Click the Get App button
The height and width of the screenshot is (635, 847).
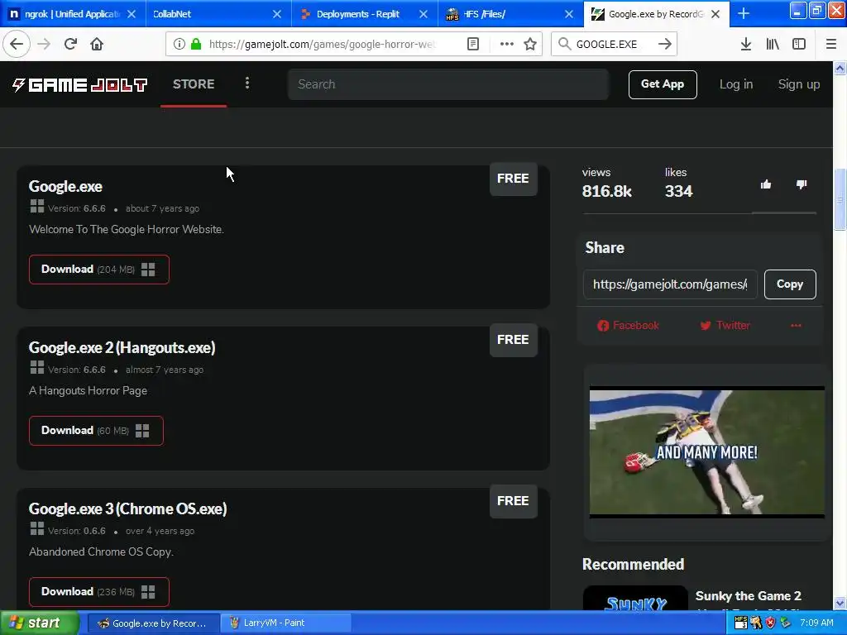(x=663, y=84)
